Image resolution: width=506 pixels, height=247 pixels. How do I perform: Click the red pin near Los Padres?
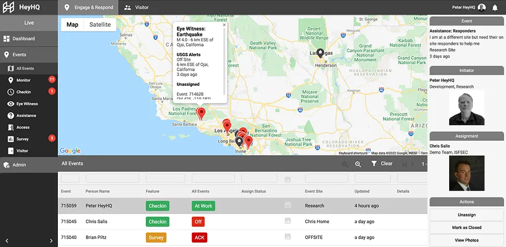point(201,115)
